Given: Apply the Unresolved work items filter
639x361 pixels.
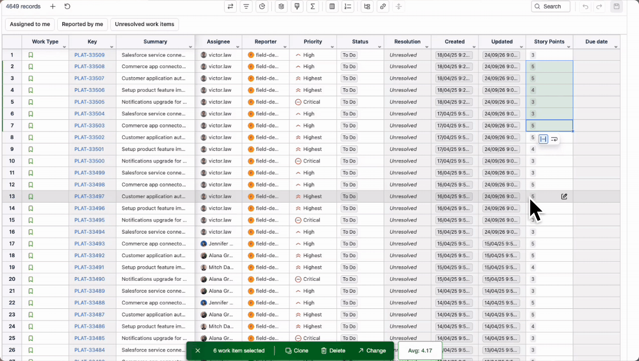Looking at the screenshot, I should 144,24.
